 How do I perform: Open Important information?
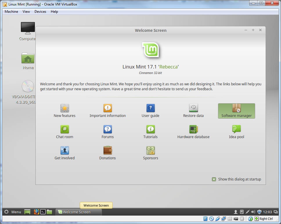[x=107, y=111]
